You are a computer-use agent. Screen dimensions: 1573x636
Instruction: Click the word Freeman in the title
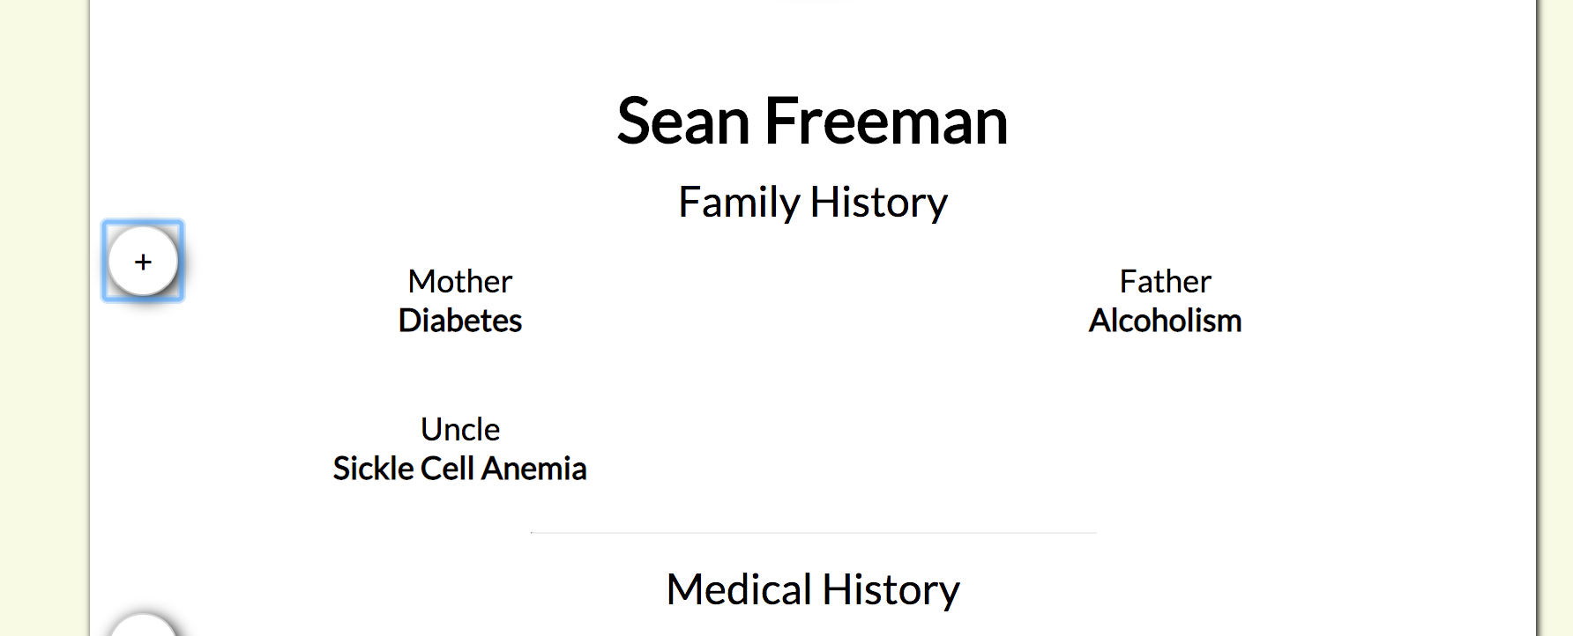coord(886,122)
